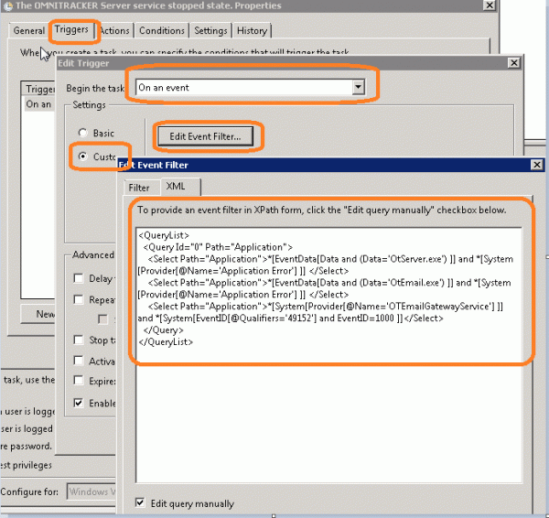Click the line with EventID=1000
Viewport: 549px width, 518px height.
tap(291, 318)
